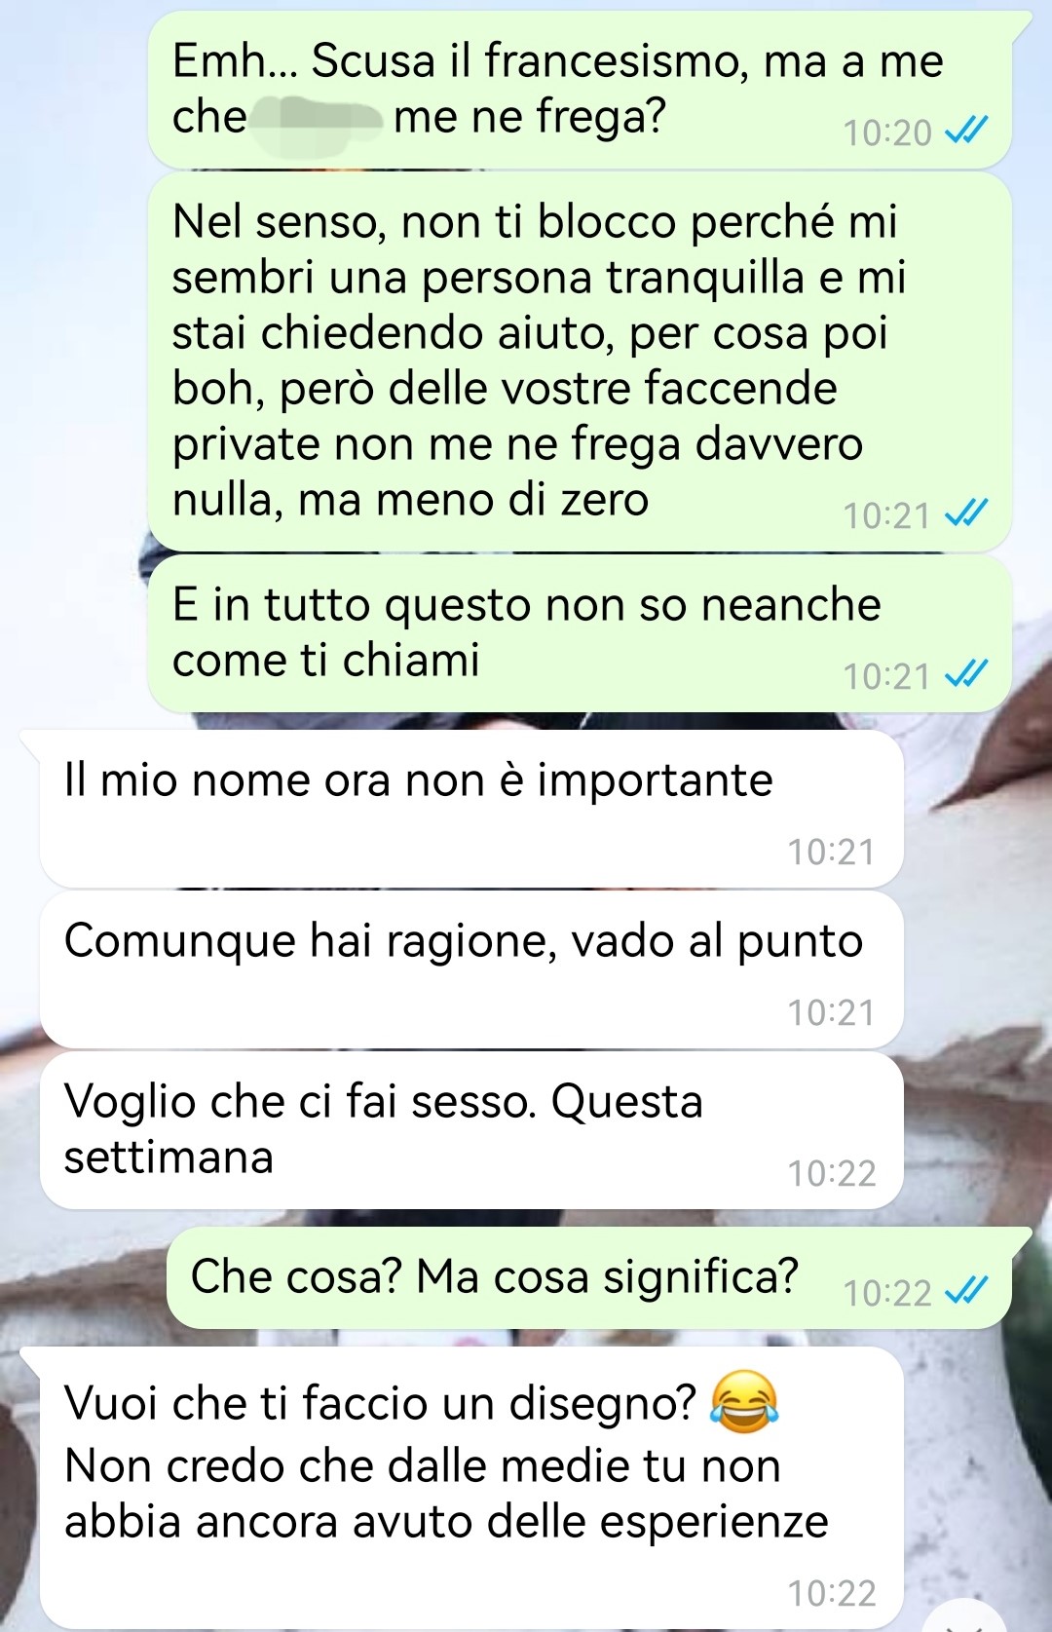Select the 'Che cosa? Ma cosa significa?' sent bubble
Screen dimensions: 1052x1632
pos(589,1277)
